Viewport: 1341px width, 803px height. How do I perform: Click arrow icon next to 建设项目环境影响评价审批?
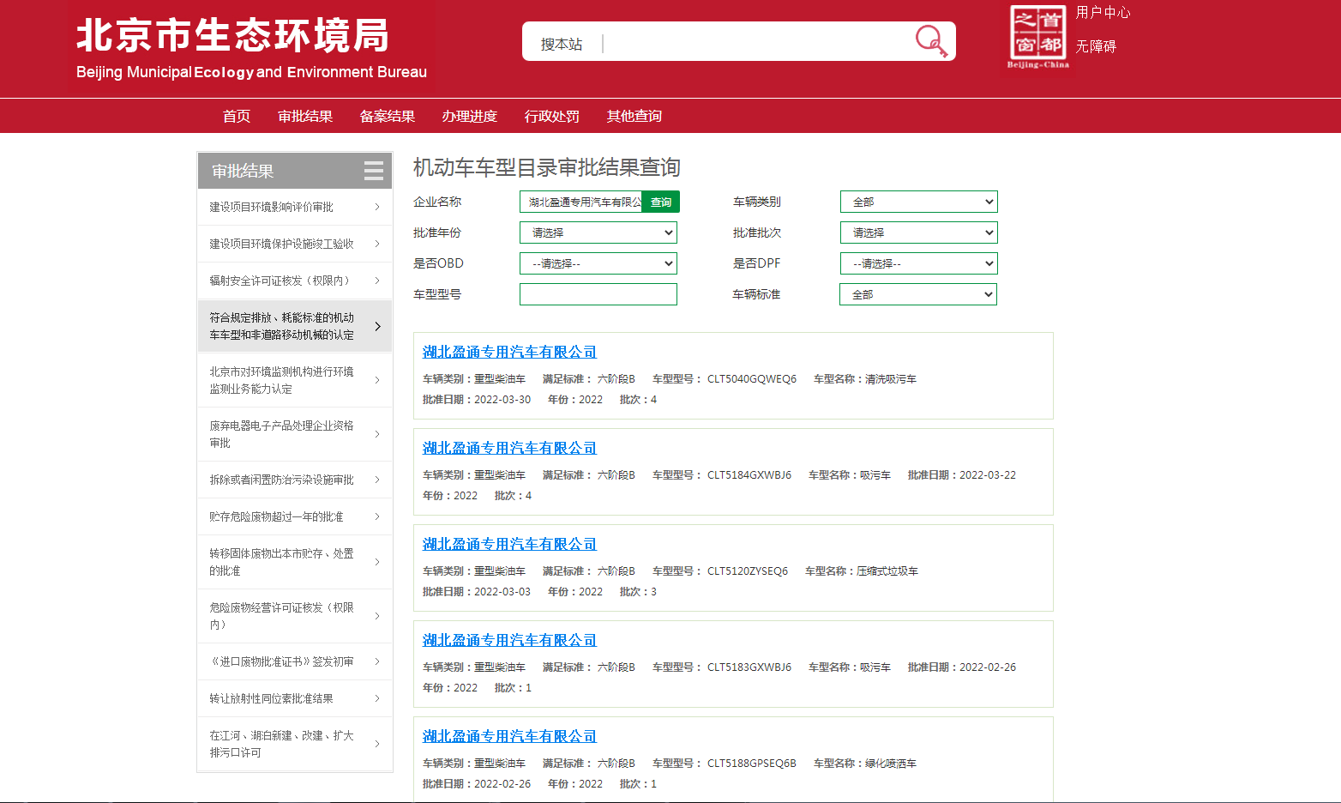377,207
